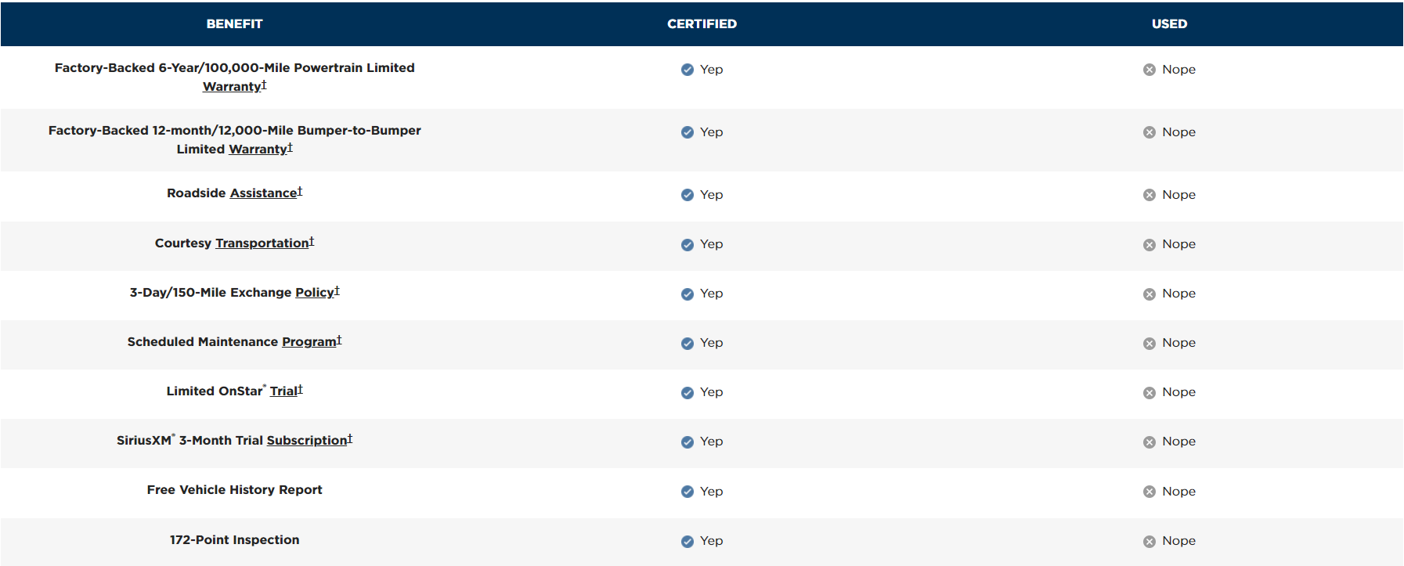The image size is (1404, 566).
Task: Click the Used X icon for Exchange Policy
Action: (1150, 294)
